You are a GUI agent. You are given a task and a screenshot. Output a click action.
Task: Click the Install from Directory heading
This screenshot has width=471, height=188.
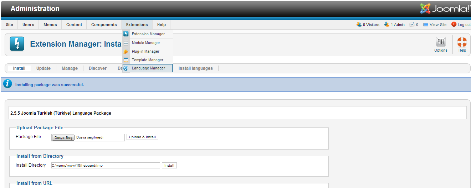click(40, 156)
